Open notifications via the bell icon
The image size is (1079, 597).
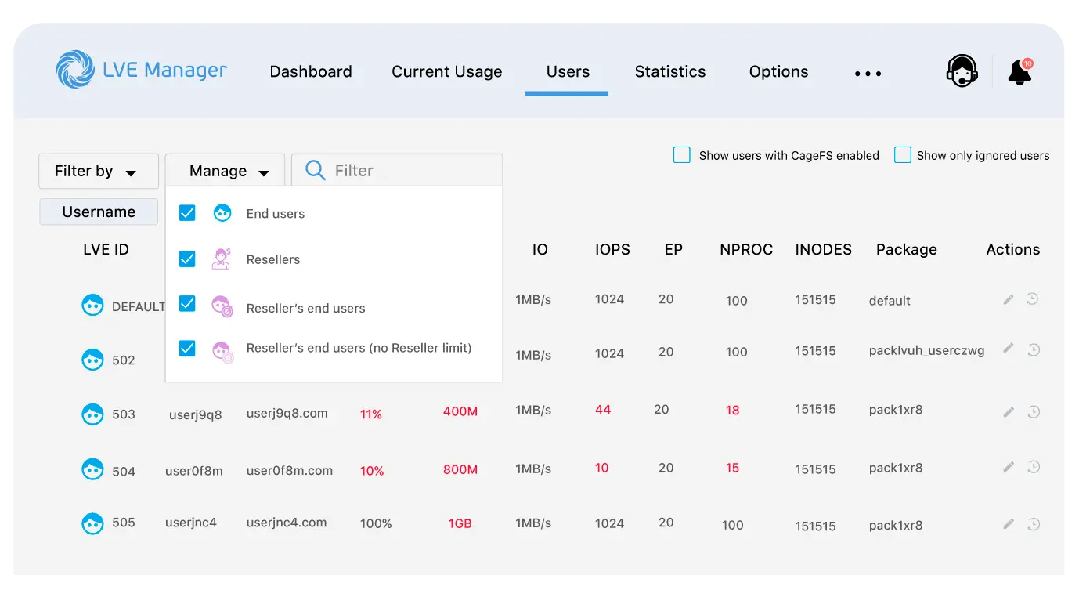(1019, 72)
